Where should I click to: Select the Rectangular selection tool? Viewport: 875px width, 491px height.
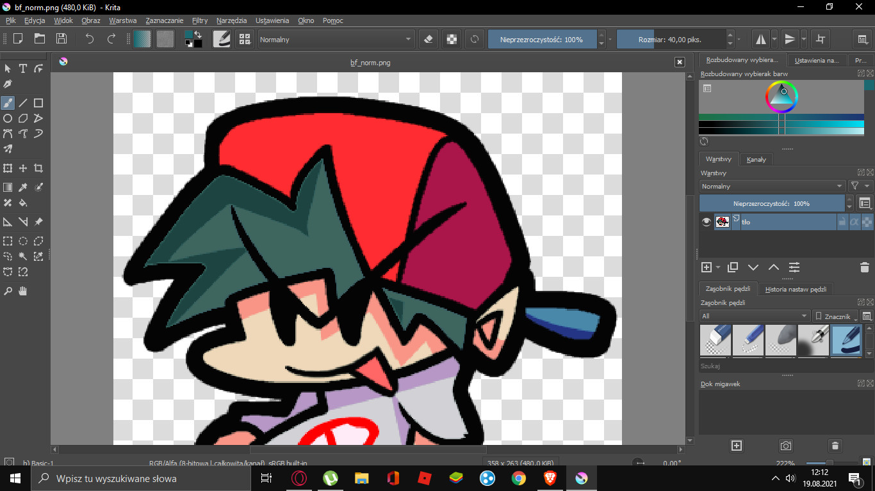(x=8, y=241)
